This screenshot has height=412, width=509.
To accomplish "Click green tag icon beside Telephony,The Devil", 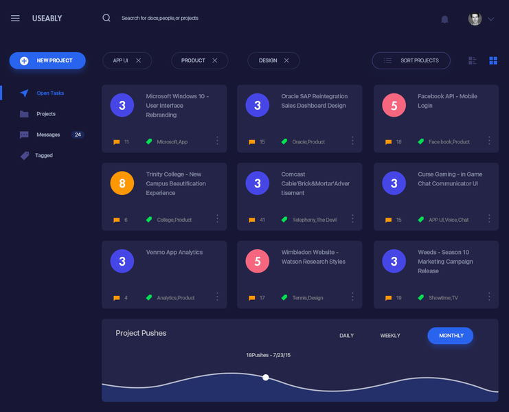I will [284, 220].
